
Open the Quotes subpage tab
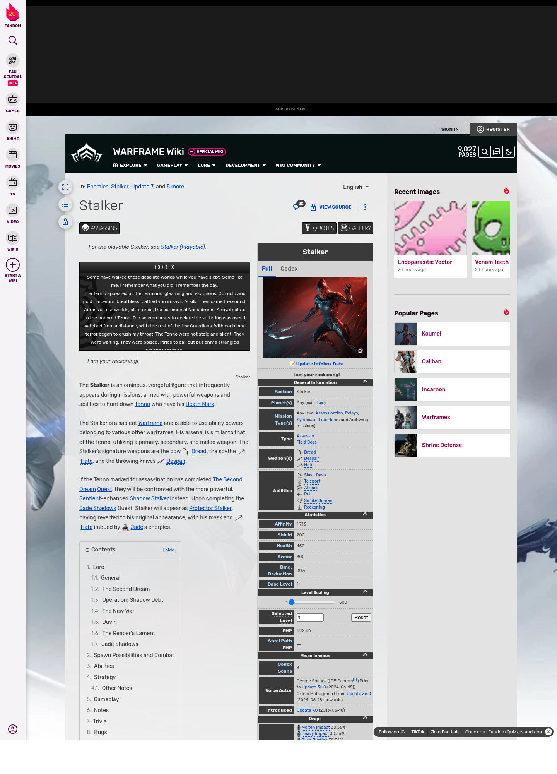(x=320, y=228)
